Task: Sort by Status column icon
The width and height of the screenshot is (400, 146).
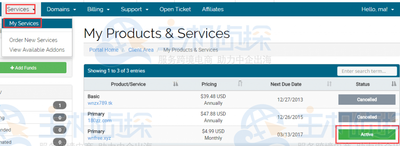Action: coord(394,84)
